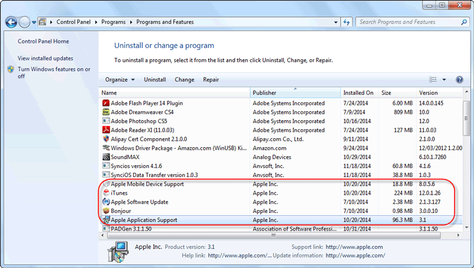Expand the view options dropdown arrow
The image size is (474, 268).
[444, 80]
